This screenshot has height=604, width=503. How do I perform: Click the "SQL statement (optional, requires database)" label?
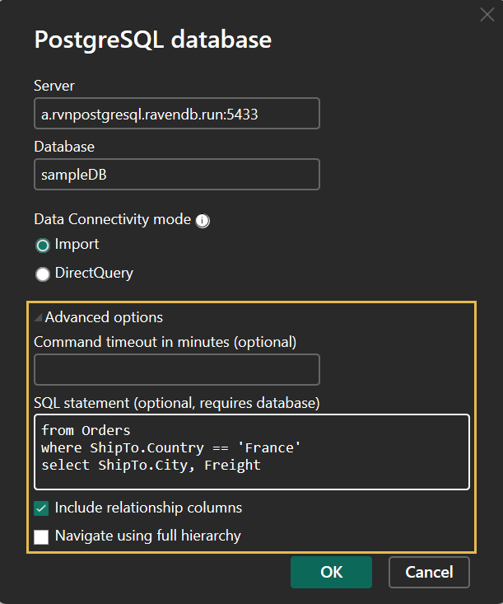pyautogui.click(x=177, y=403)
